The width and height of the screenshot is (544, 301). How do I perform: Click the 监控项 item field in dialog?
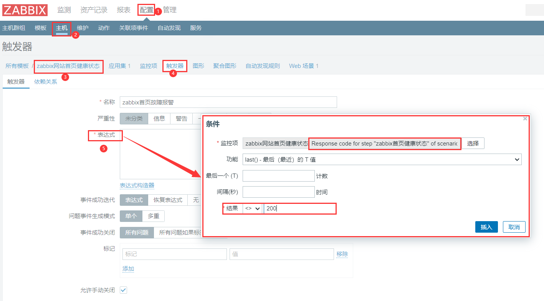coord(351,144)
